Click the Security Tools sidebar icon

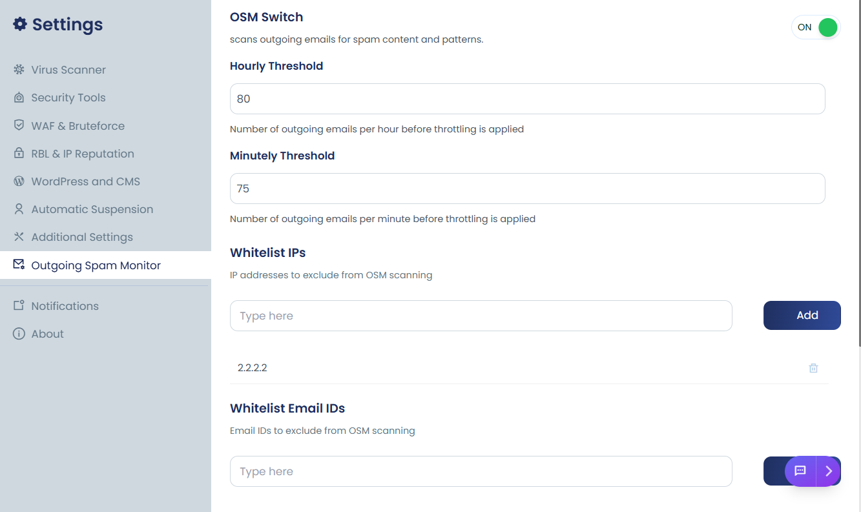(x=19, y=97)
